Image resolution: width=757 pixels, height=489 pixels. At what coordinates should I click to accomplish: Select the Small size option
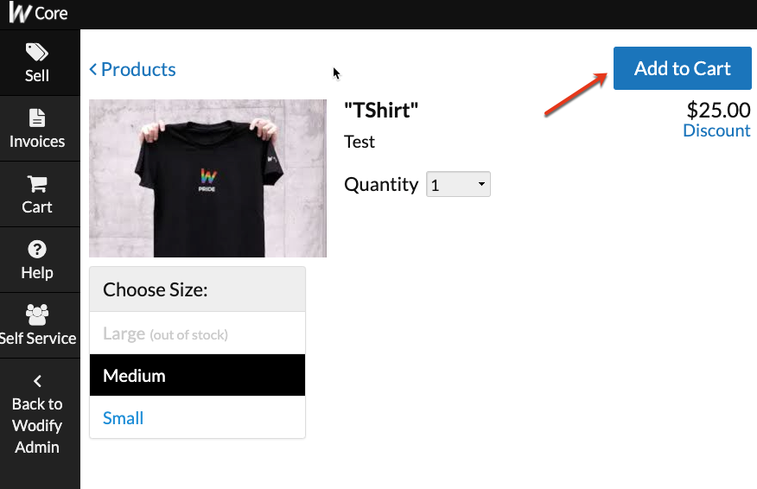pyautogui.click(x=197, y=417)
